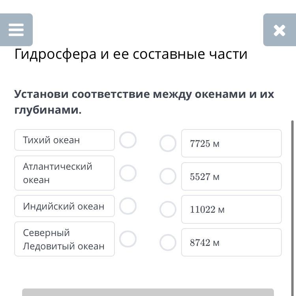Select the radio button next to Атлантический океан
The image size is (296, 296).
[x=128, y=173]
